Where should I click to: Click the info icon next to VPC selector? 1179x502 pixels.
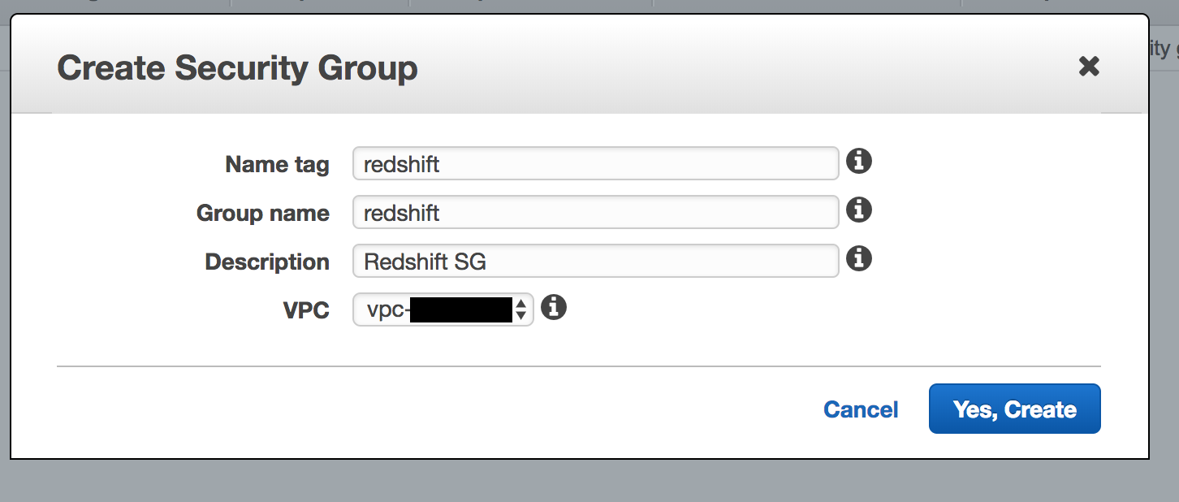(x=553, y=308)
